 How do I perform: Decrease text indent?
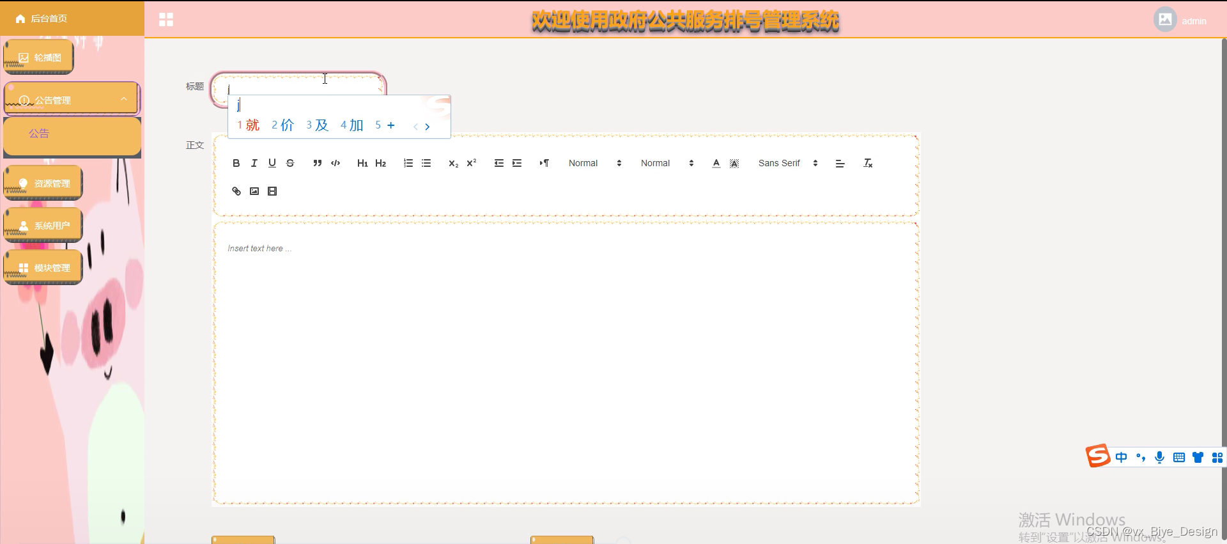point(499,163)
